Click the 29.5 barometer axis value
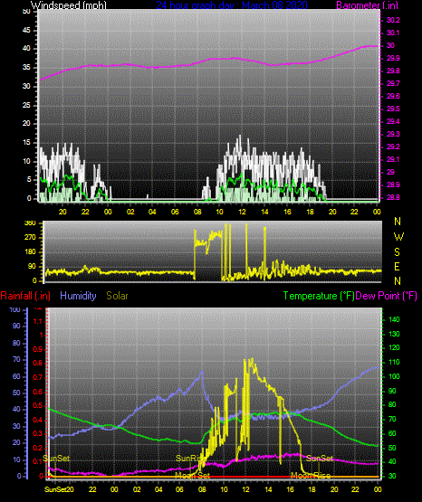Screen dimensions: 422x502 pos(393,109)
